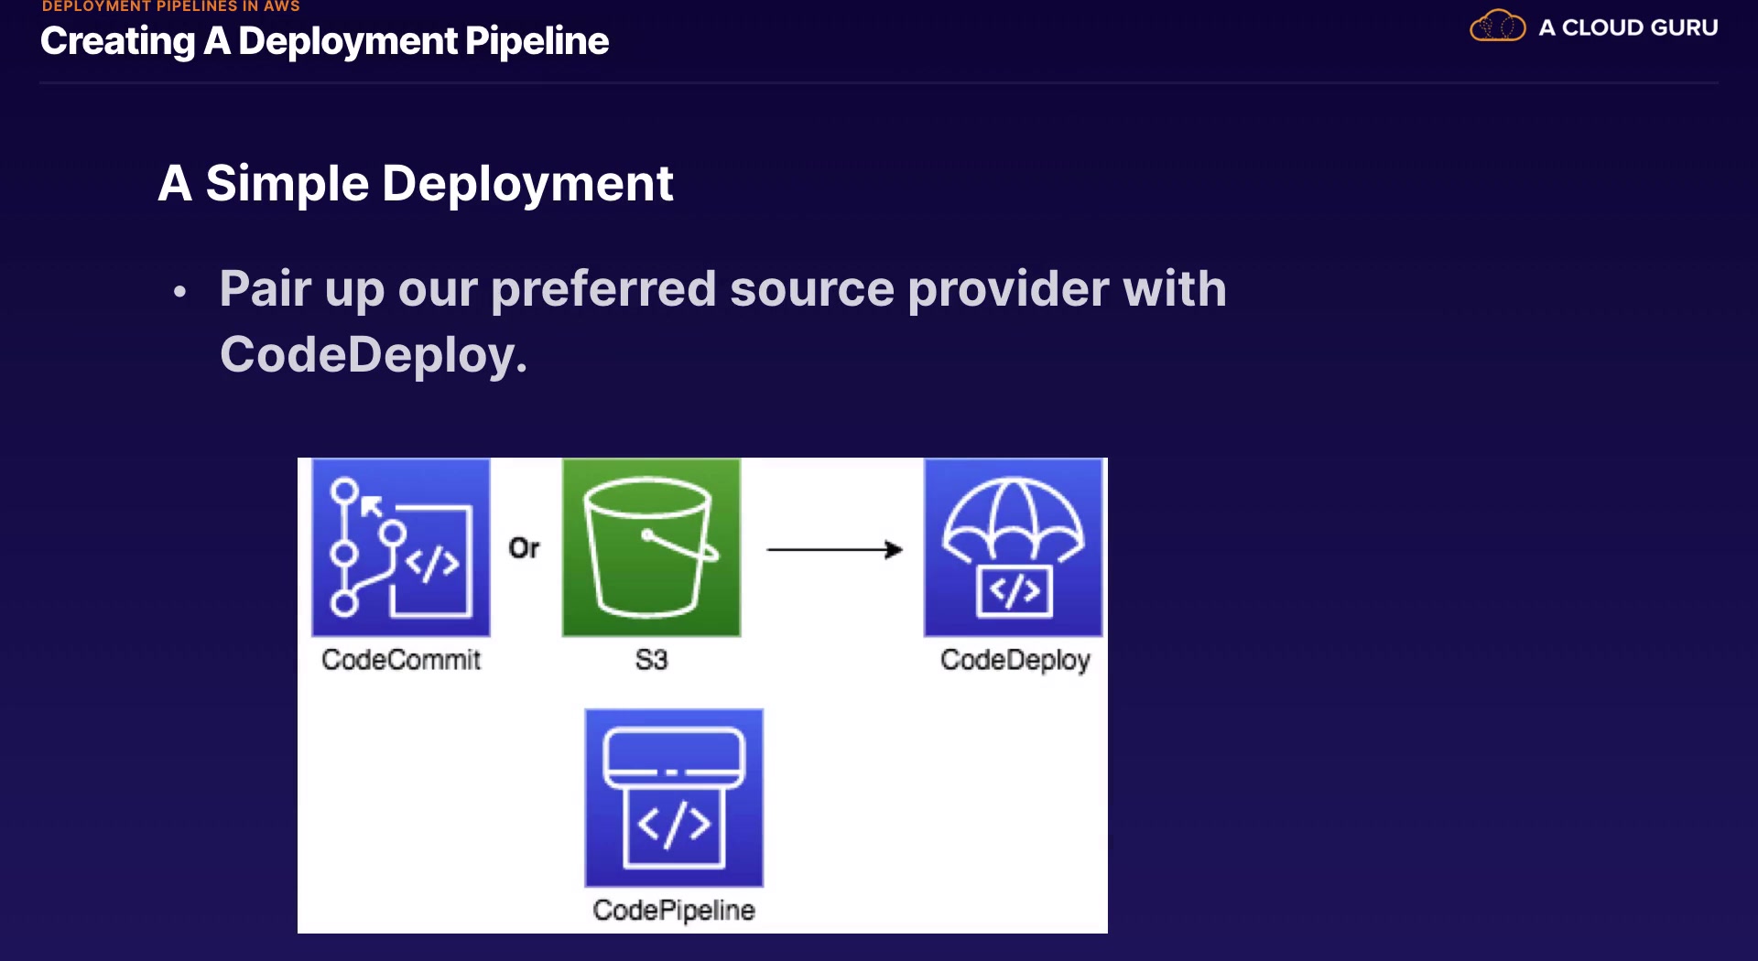1758x961 pixels.
Task: Click the 'Creating A Deployment Pipeline' title
Action: click(324, 41)
